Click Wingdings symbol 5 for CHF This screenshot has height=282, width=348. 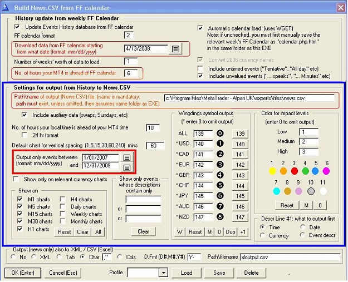tap(220, 185)
